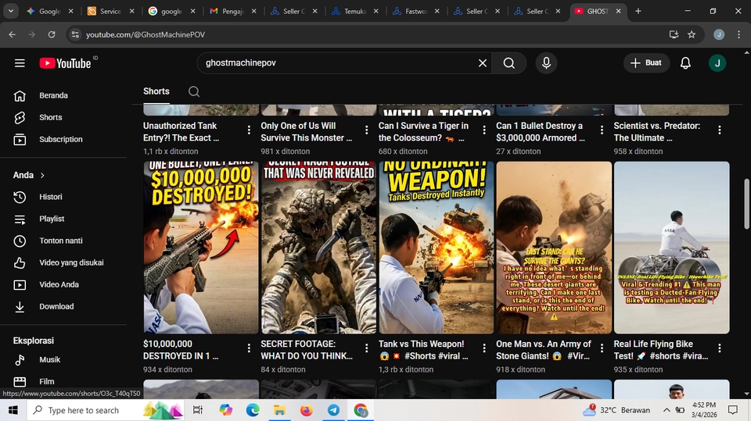Screen dimensions: 751x421
Task: Open the Tank vs This Weapon thumbnail
Action: tap(436, 248)
